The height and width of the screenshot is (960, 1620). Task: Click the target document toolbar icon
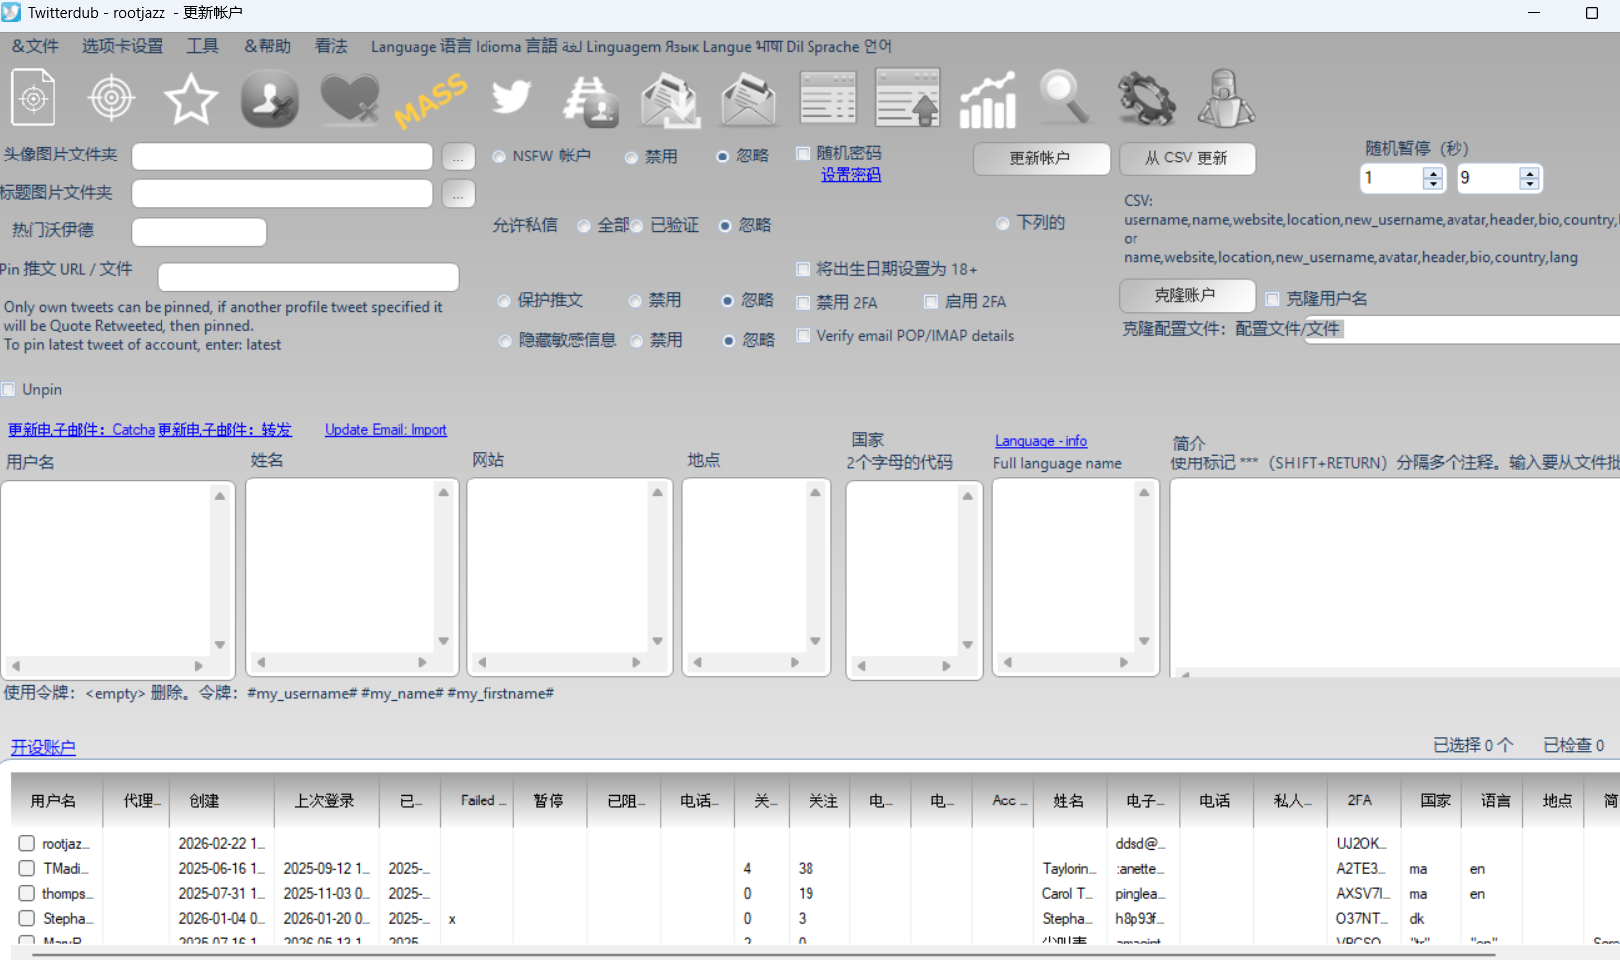(x=33, y=98)
